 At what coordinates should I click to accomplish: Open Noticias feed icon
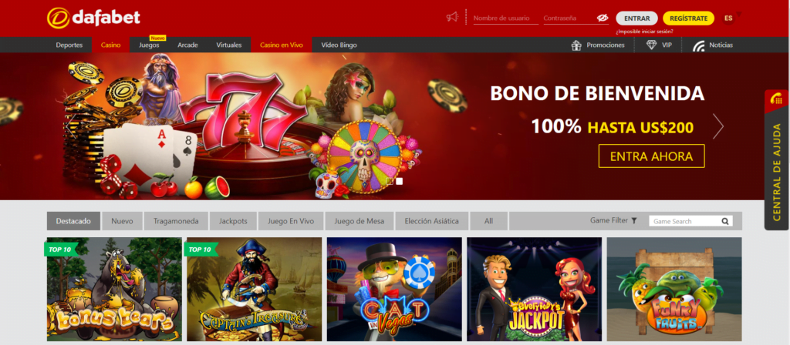coord(699,45)
